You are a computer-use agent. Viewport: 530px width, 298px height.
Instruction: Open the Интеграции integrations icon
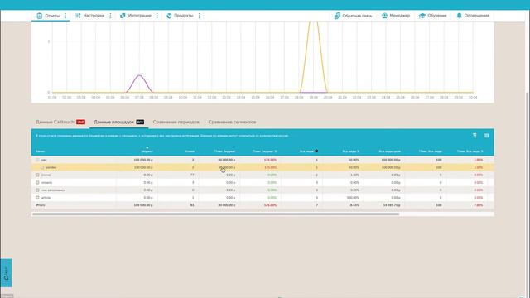tap(123, 16)
